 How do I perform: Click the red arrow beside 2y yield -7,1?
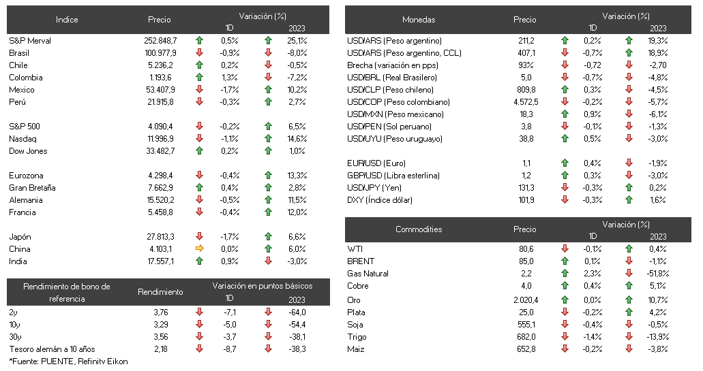coord(200,312)
